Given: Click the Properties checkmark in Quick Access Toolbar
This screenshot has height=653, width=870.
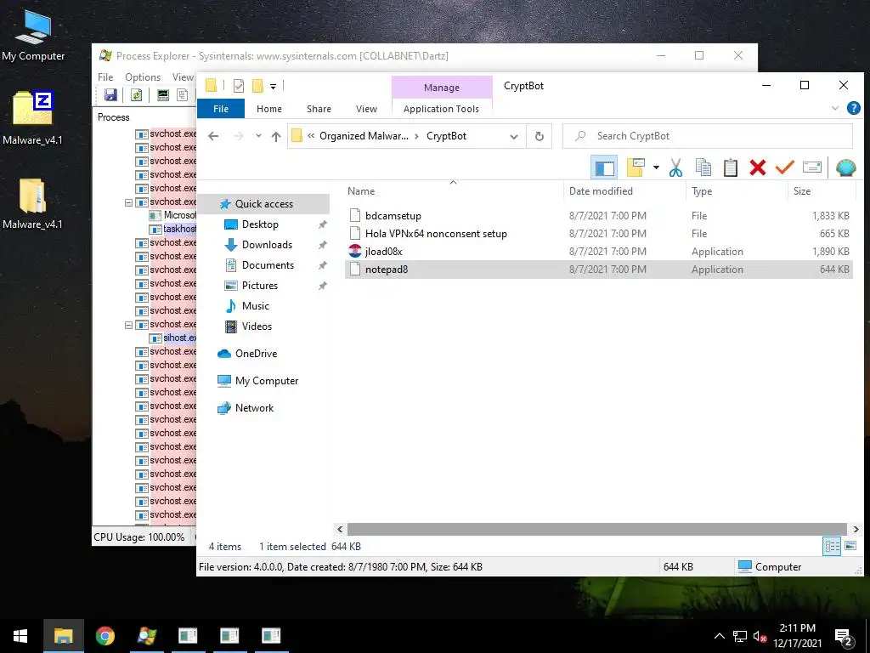Looking at the screenshot, I should (x=239, y=86).
